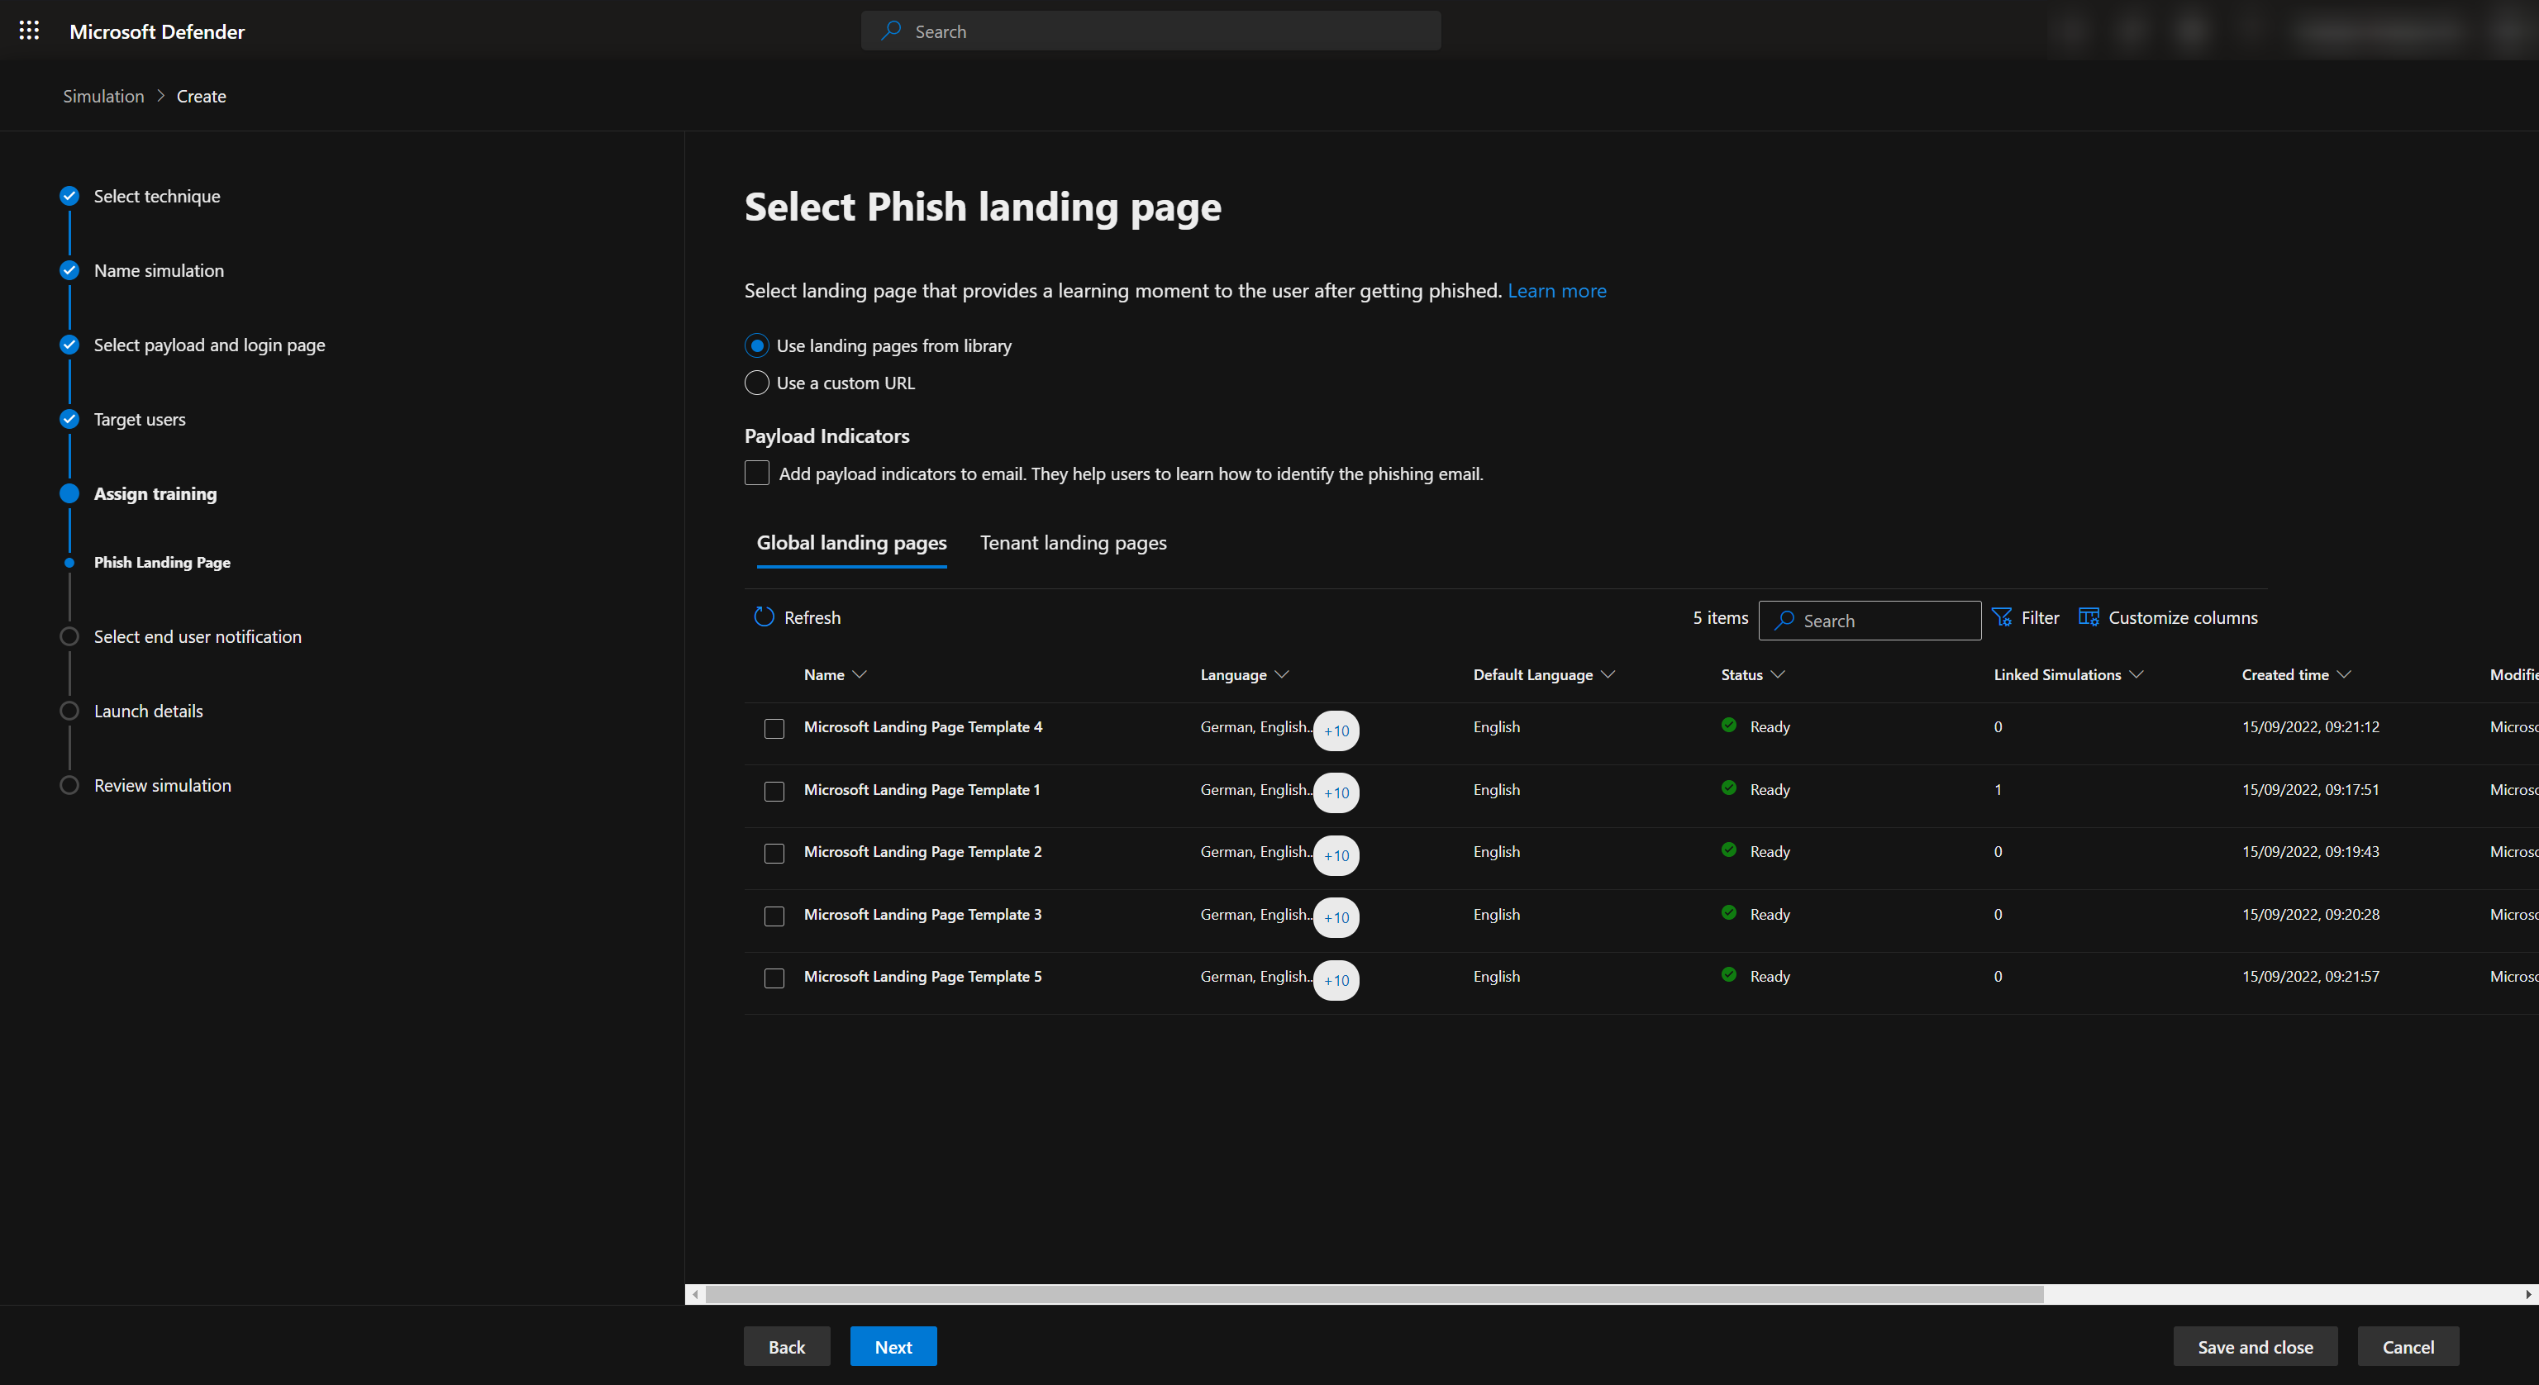
Task: Check Microsoft Landing Page Template 3 row
Action: pyautogui.click(x=774, y=916)
